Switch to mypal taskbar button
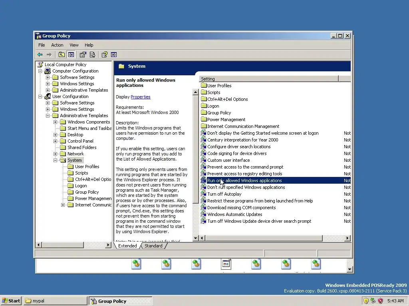 55,301
